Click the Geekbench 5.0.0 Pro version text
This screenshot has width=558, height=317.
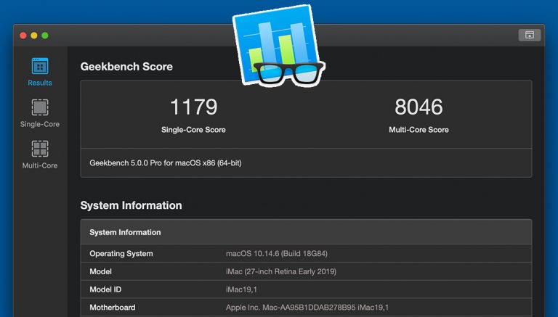tap(166, 163)
